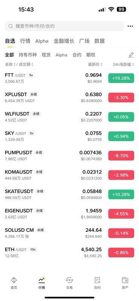Image resolution: width=139 pixels, height=301 pixels.
Task: Open the SOLUSD CM perpetual row
Action: (x=69, y=233)
